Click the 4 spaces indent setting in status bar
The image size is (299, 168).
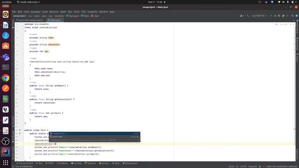(252, 167)
